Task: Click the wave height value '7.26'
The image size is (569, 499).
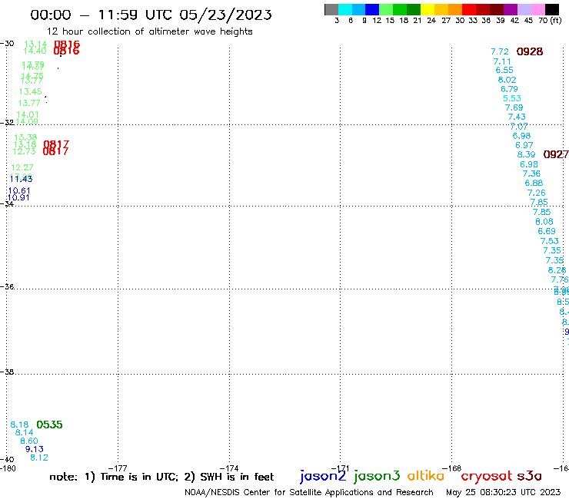Action: tap(537, 193)
